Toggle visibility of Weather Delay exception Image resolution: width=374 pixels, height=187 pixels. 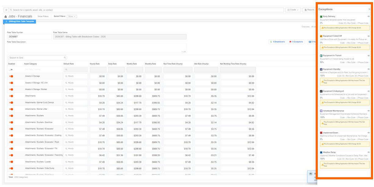[369, 152]
